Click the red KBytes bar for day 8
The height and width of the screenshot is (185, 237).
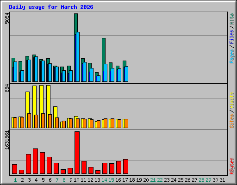(x=63, y=172)
